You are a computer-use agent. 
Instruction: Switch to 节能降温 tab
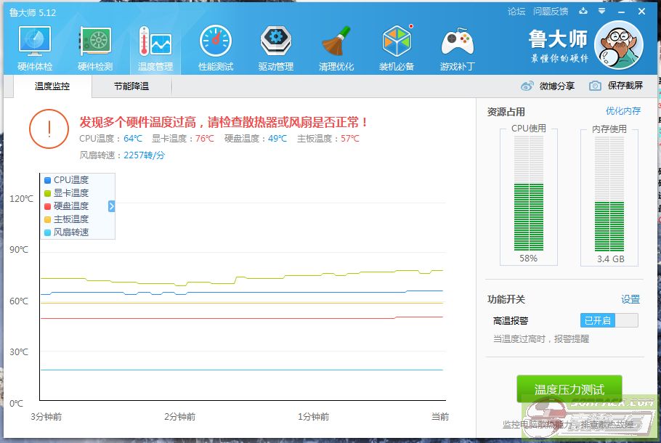131,86
